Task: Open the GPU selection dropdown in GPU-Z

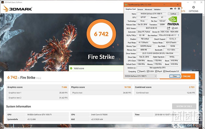Action: pos(141,76)
